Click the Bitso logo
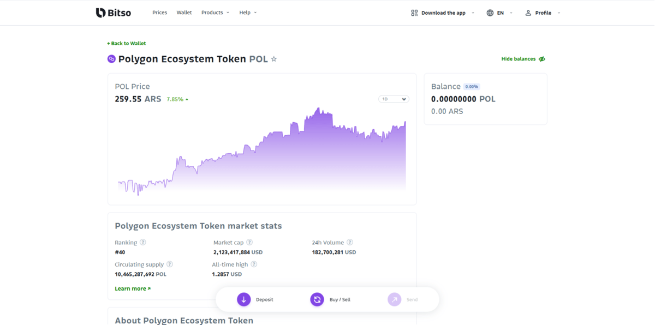 tap(114, 13)
